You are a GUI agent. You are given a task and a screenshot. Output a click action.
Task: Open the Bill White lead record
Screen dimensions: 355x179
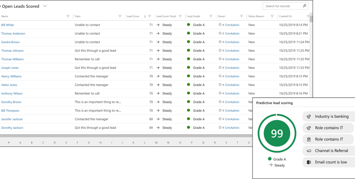[8, 25]
